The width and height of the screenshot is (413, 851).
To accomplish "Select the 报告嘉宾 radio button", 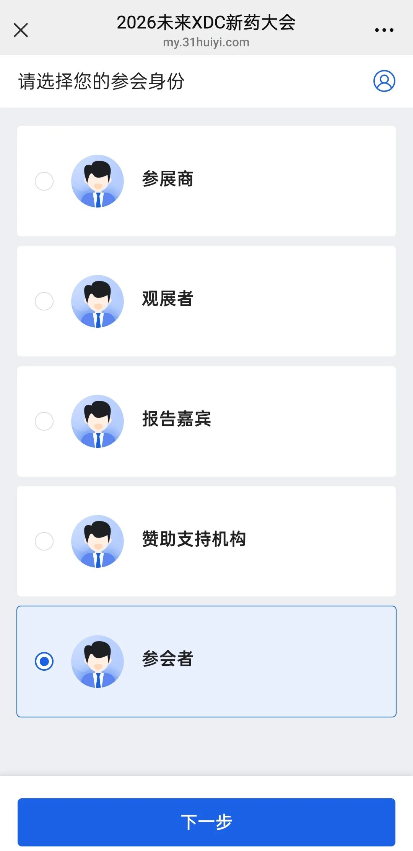I will pos(44,421).
